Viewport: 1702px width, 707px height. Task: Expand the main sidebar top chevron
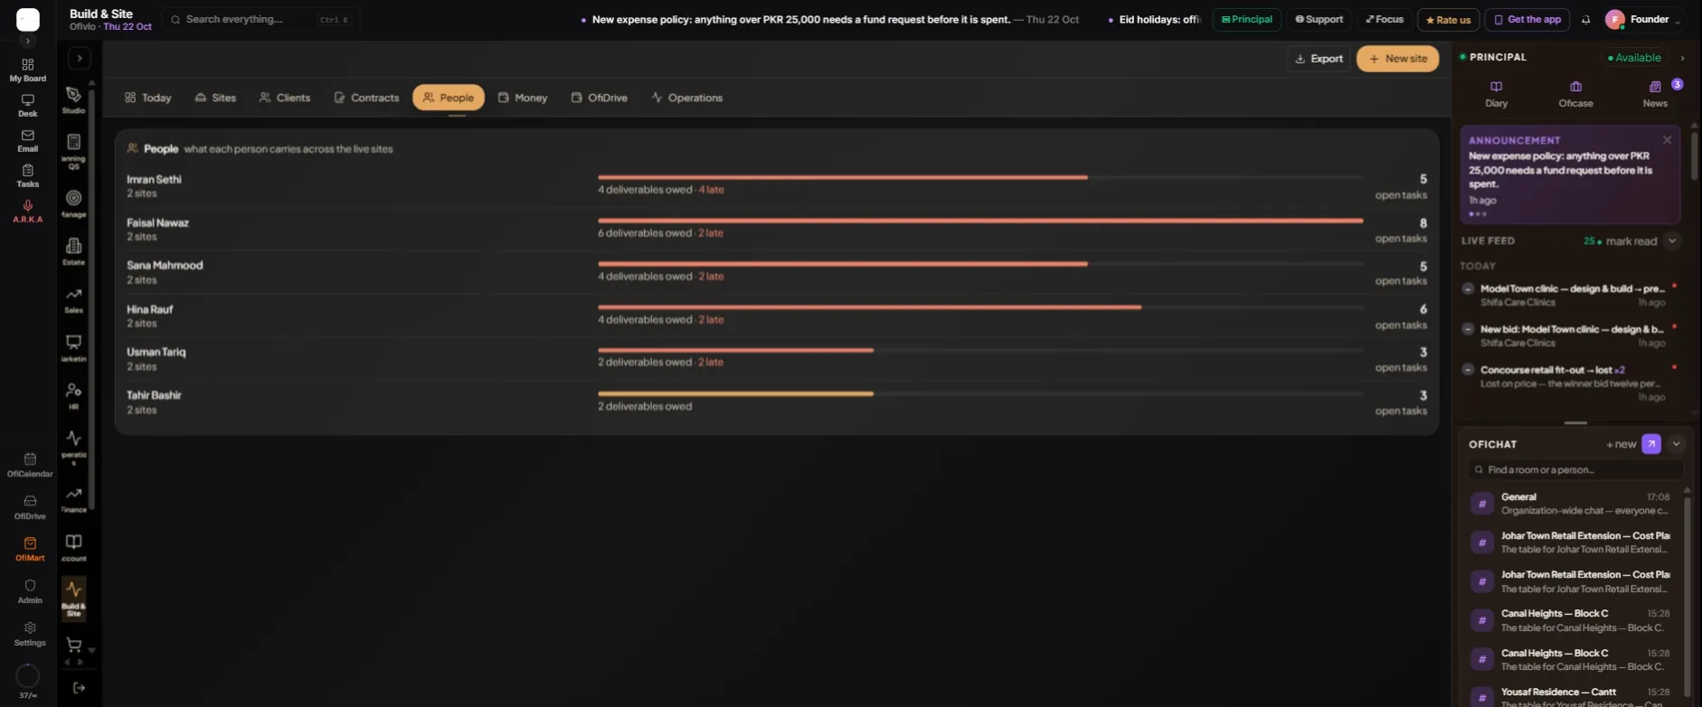28,42
